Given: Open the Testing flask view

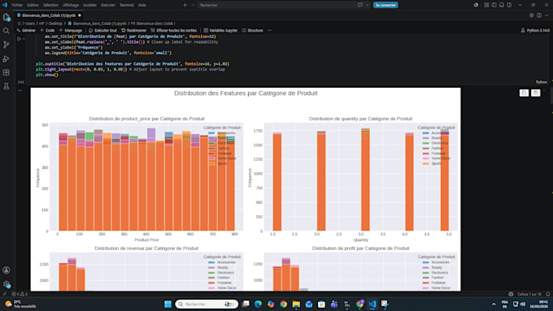Looking at the screenshot, I should coord(7,86).
